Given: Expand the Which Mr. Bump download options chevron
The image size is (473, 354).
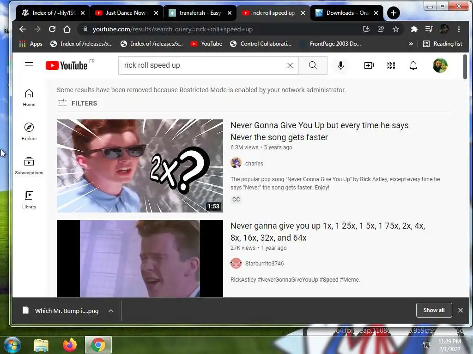Looking at the screenshot, I should pyautogui.click(x=111, y=311).
